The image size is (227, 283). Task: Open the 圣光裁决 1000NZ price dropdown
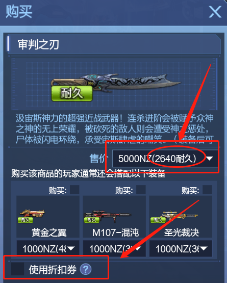tap(181, 249)
